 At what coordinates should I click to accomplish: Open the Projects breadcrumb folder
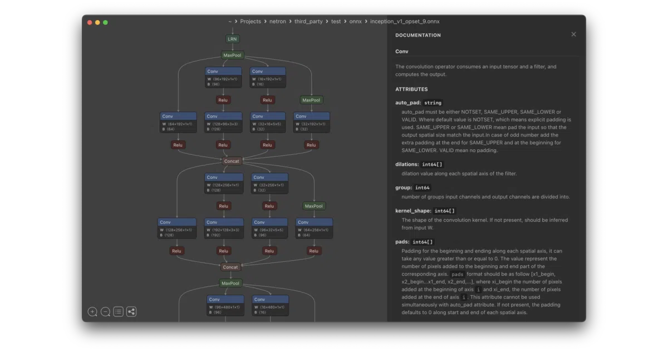(250, 22)
